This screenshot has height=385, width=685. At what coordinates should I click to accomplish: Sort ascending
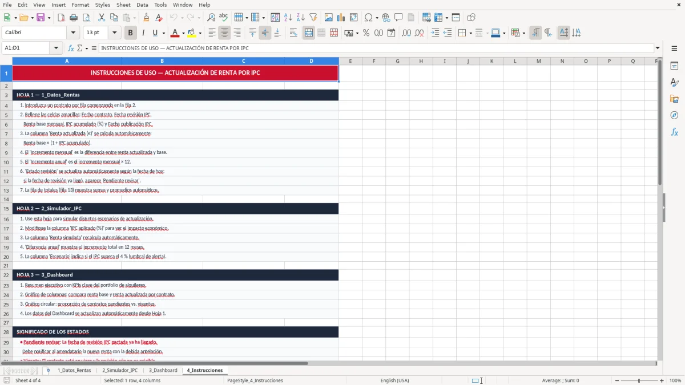tap(288, 18)
